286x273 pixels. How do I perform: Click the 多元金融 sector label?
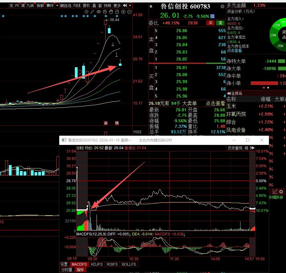click(x=236, y=5)
